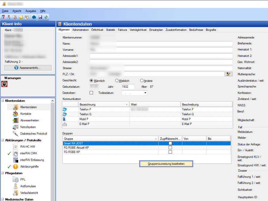
Task: Click the warning icon under Warnungen
Action: [4, 84]
